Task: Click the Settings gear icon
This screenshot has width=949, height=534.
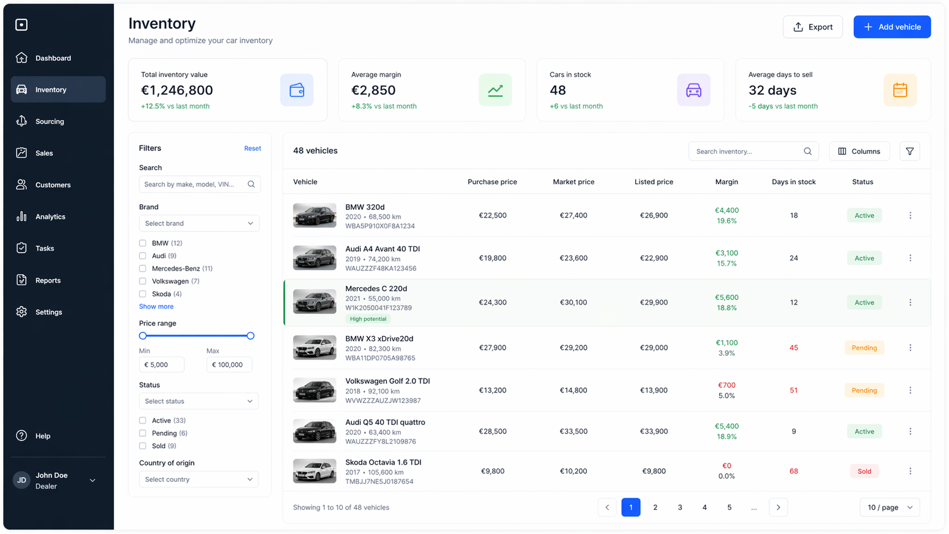Action: click(x=22, y=312)
